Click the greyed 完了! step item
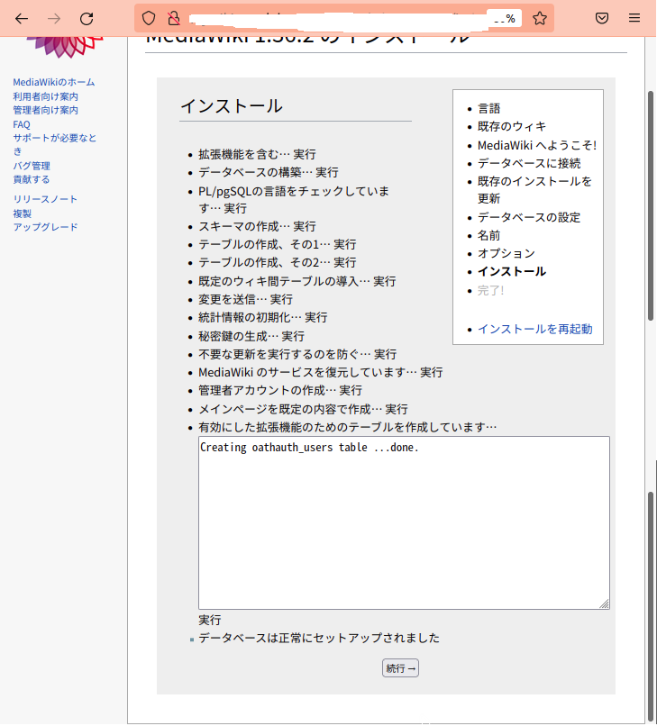The height and width of the screenshot is (726, 657). [x=490, y=291]
